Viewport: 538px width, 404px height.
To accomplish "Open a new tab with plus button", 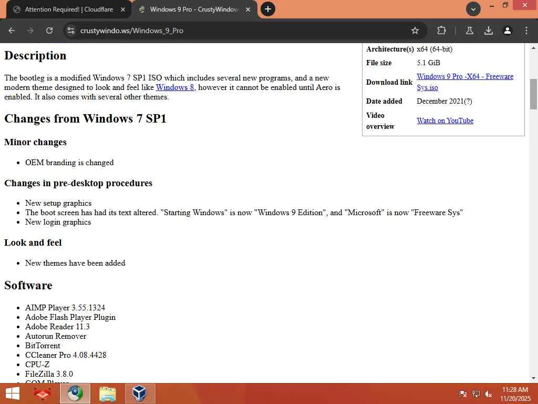I will coord(268,9).
